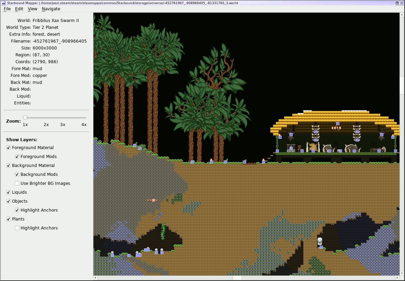Image resolution: width=405 pixels, height=281 pixels.
Task: Enable Use Brighter BG Images
Action: (x=17, y=183)
